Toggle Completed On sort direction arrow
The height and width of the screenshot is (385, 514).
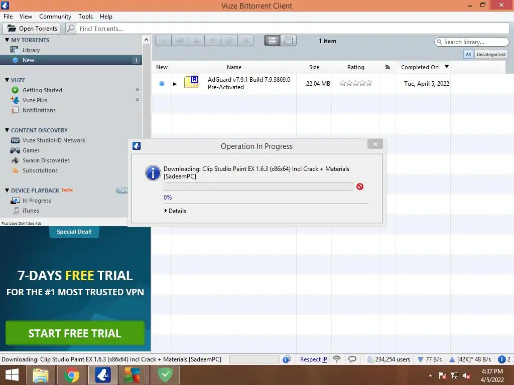pos(446,67)
